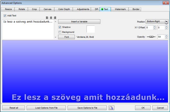Image resolution: width=170 pixels, height=112 pixels.
Task: Open the Position dropdown list
Action: (x=166, y=22)
